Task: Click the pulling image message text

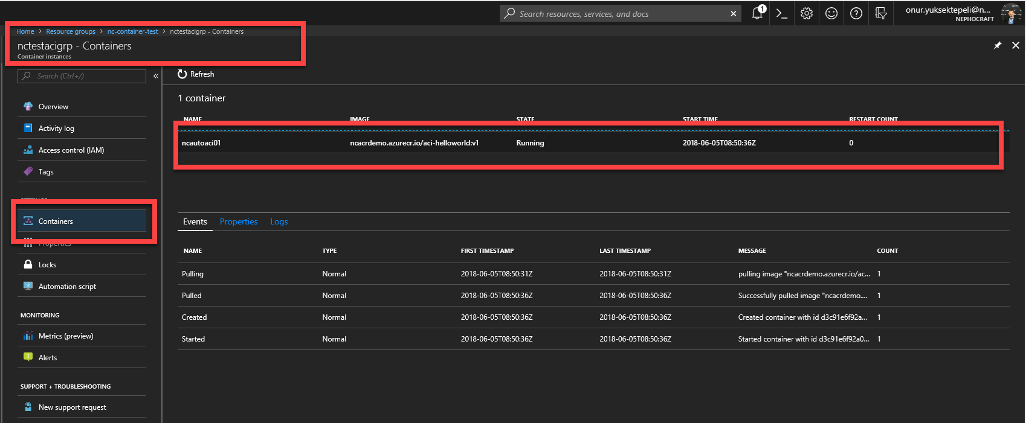Action: tap(804, 274)
